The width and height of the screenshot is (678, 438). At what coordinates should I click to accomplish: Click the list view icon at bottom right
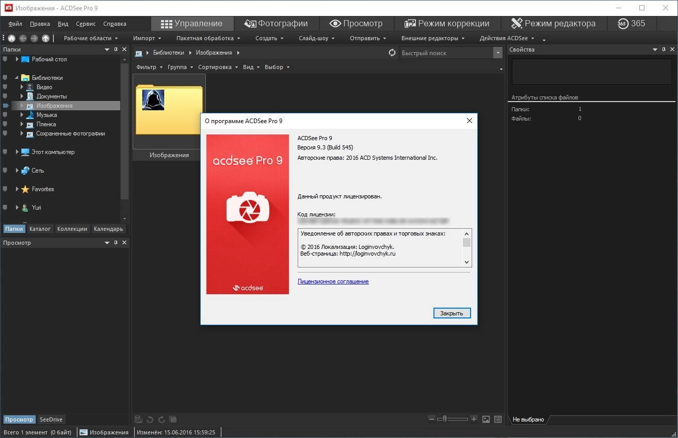click(498, 419)
